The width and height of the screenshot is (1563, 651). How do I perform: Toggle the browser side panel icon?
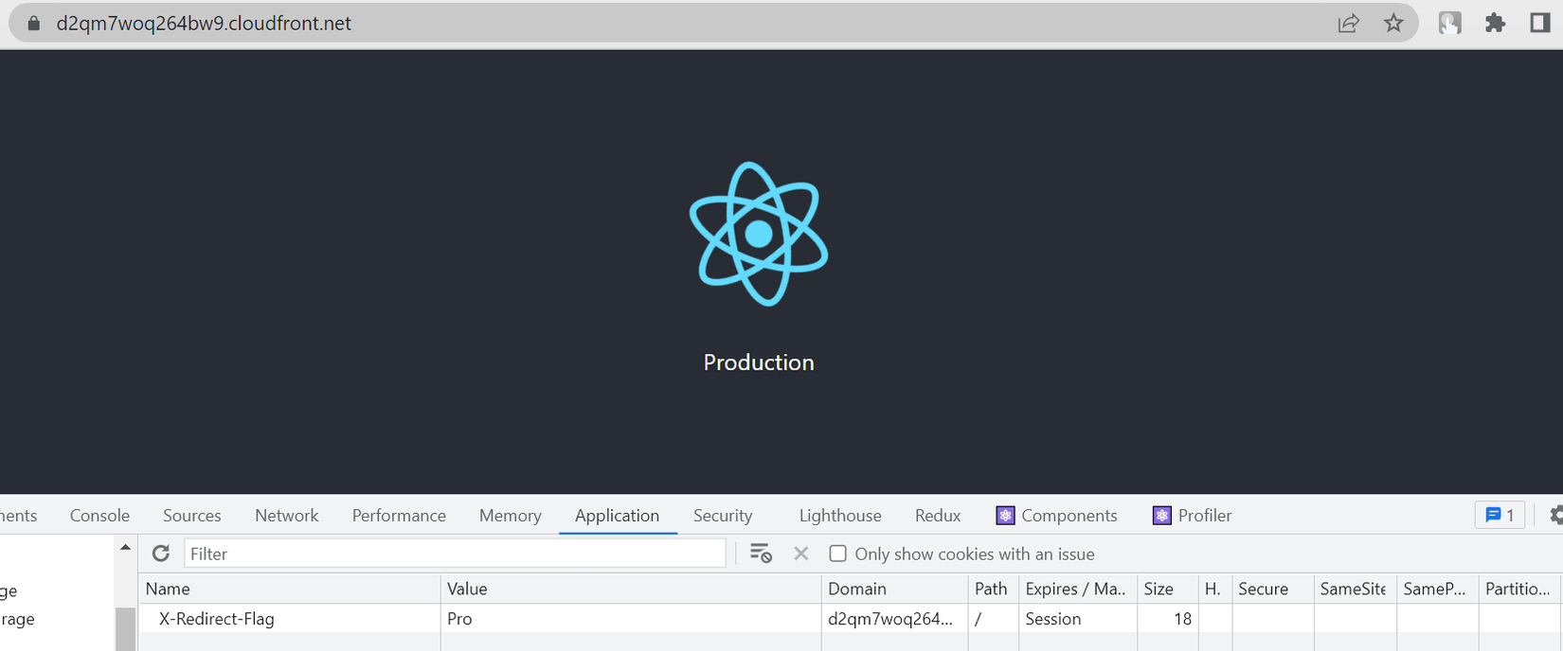coord(1540,24)
